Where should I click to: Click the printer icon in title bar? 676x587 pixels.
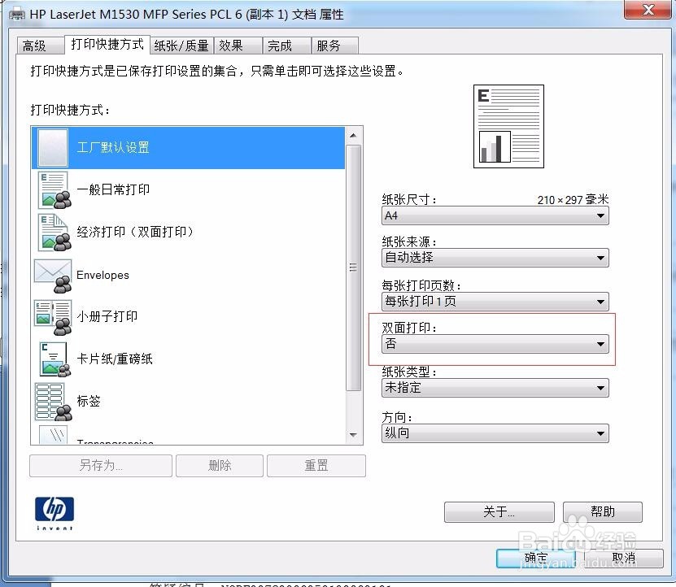(x=17, y=15)
